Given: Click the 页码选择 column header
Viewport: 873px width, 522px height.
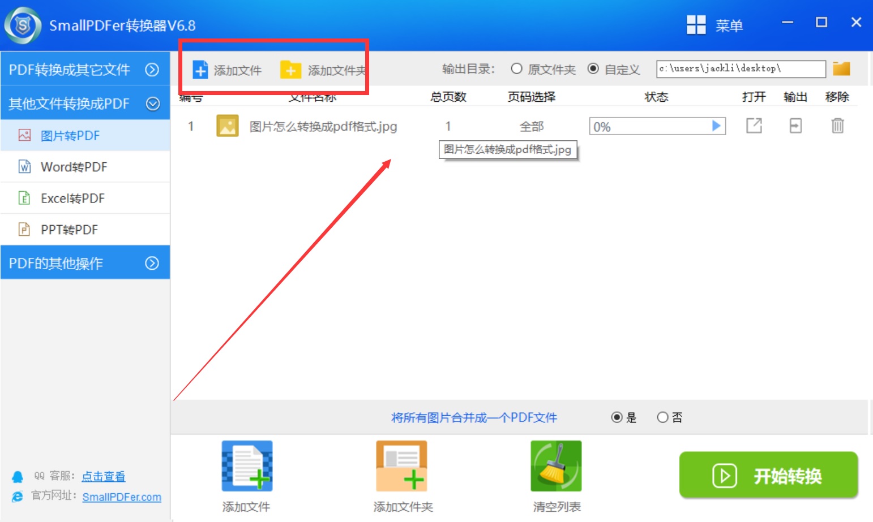Looking at the screenshot, I should 532,97.
